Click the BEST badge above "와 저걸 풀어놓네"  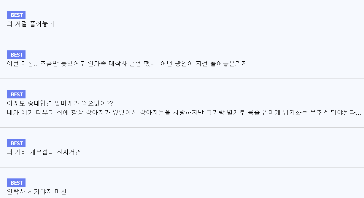coord(16,15)
